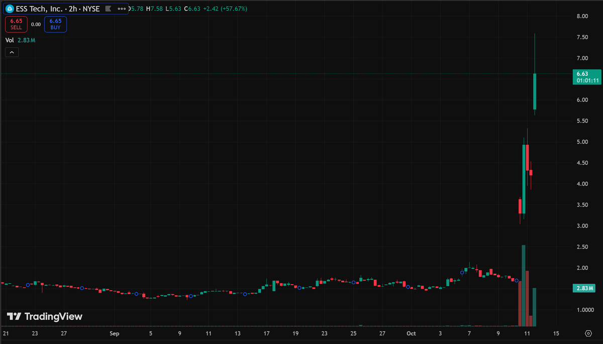Screen dimensions: 603x344
Task: Select Oct on the date axis
Action: (x=411, y=333)
